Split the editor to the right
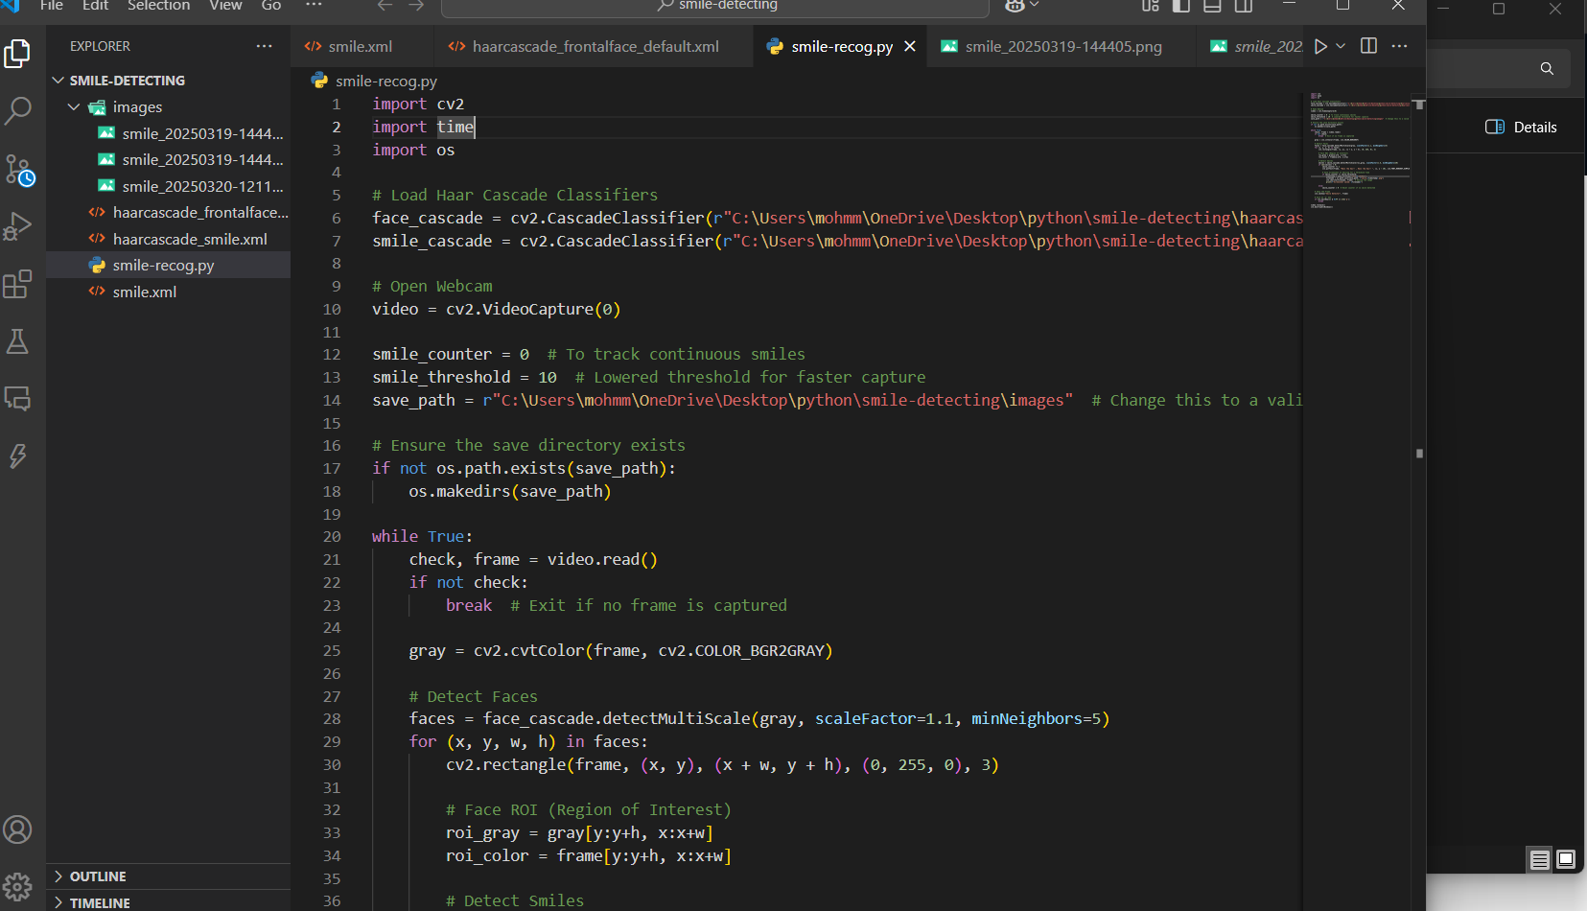Image resolution: width=1587 pixels, height=911 pixels. coord(1368,46)
